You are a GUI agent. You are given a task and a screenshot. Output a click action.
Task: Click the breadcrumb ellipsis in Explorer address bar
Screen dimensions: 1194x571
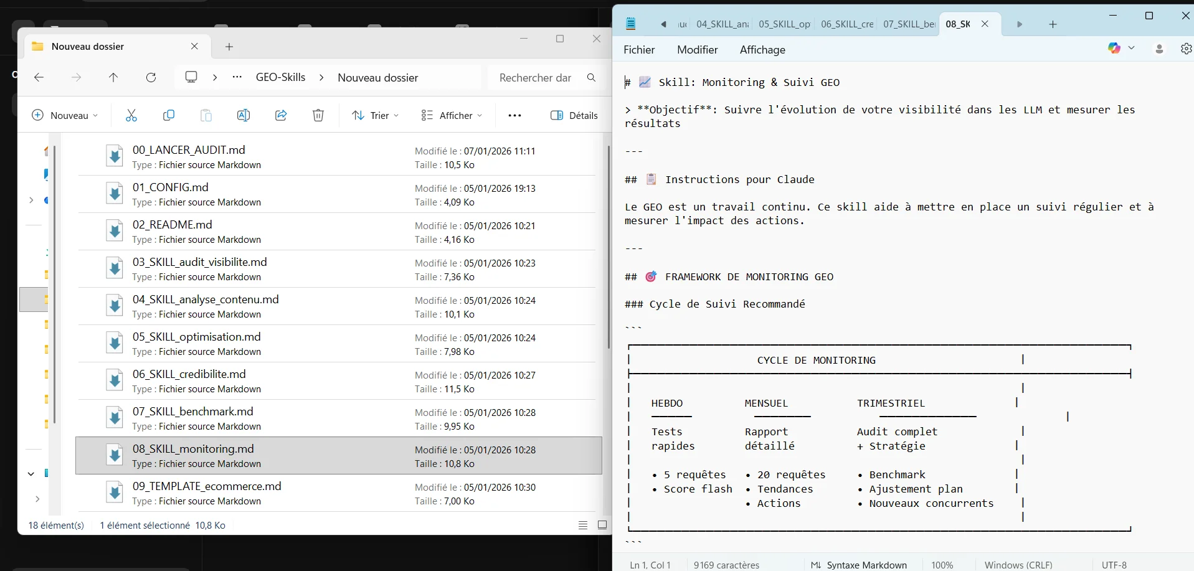coord(237,77)
